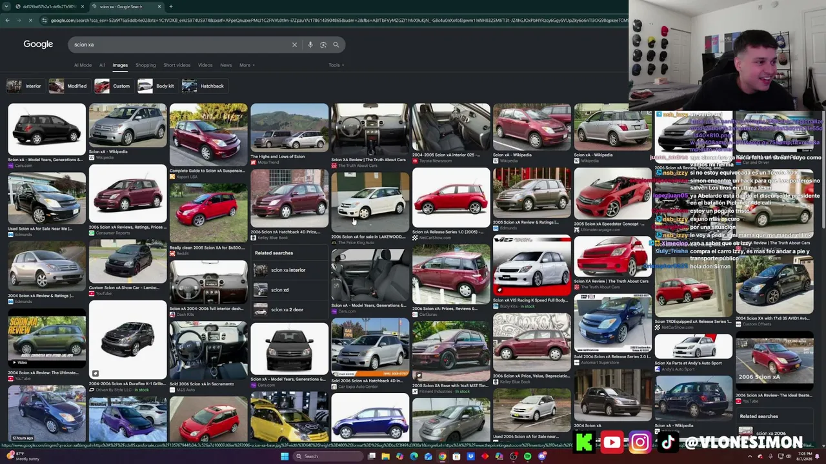Switch to the AI Mode tab
This screenshot has width=826, height=464.
83,65
